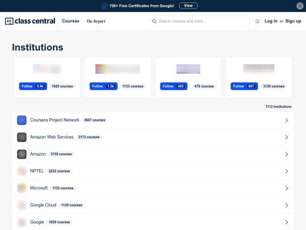
Task: Click View button in the banner
Action: point(188,6)
